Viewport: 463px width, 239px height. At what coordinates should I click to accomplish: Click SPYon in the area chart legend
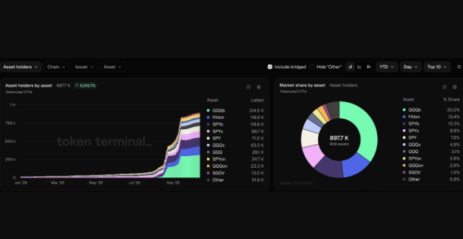coord(219,159)
